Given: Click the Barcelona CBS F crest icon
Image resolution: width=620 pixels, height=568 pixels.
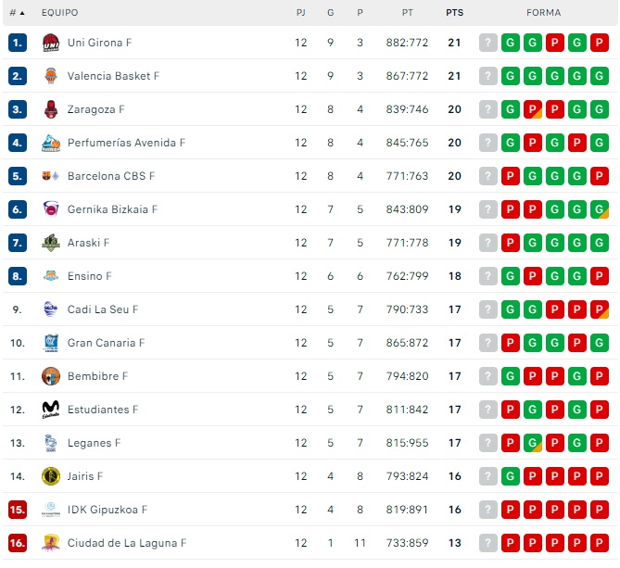Looking at the screenshot, I should tap(51, 176).
